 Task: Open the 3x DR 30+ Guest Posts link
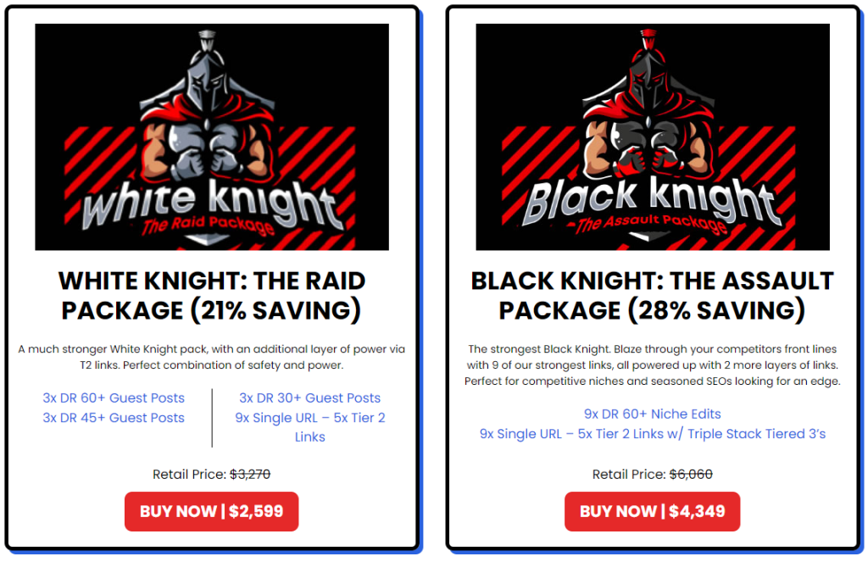pyautogui.click(x=309, y=398)
